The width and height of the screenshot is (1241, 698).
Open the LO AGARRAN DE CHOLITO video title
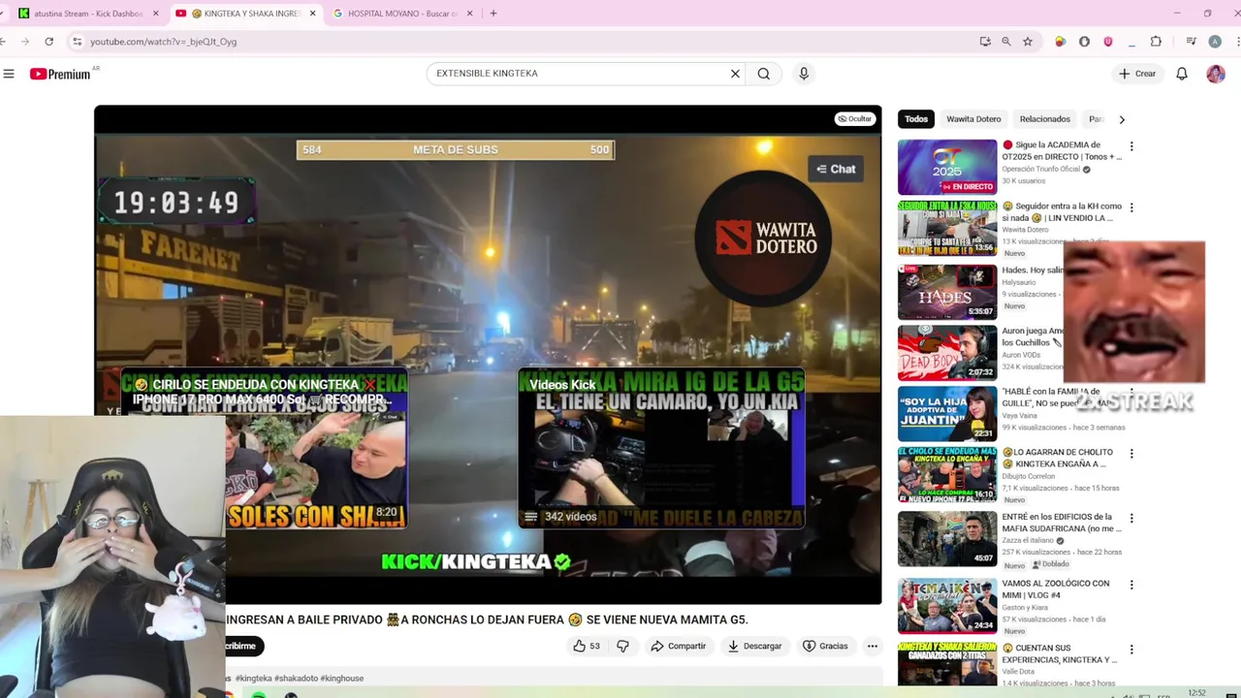1058,458
